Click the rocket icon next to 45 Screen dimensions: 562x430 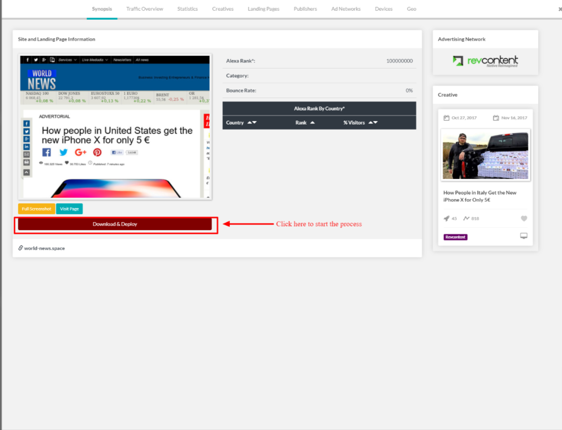coord(447,219)
